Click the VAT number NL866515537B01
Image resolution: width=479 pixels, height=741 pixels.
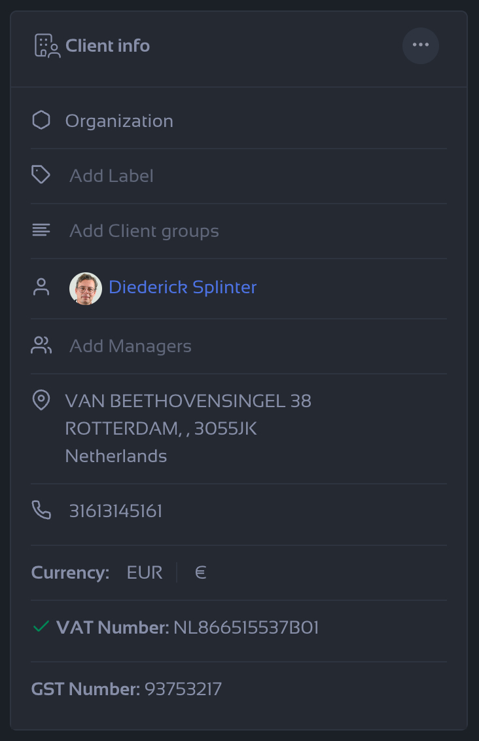[x=246, y=628]
